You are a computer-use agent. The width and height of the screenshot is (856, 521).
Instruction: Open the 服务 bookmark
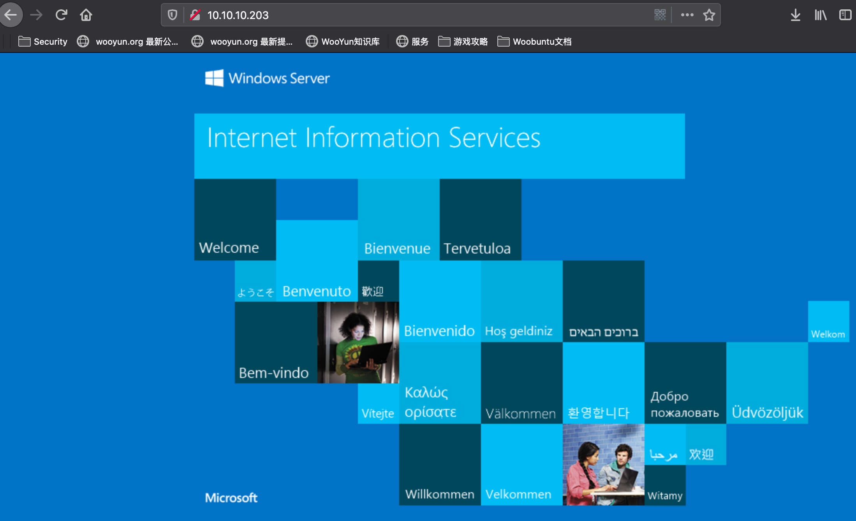(412, 42)
